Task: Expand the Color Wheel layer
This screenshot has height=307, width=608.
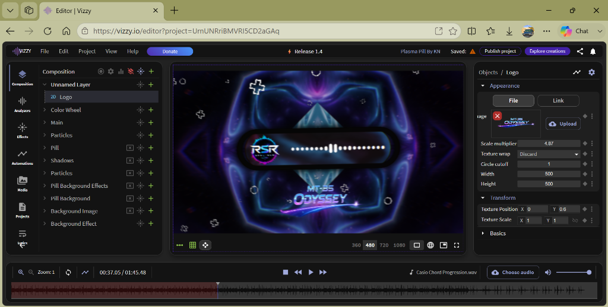Action: (45, 110)
